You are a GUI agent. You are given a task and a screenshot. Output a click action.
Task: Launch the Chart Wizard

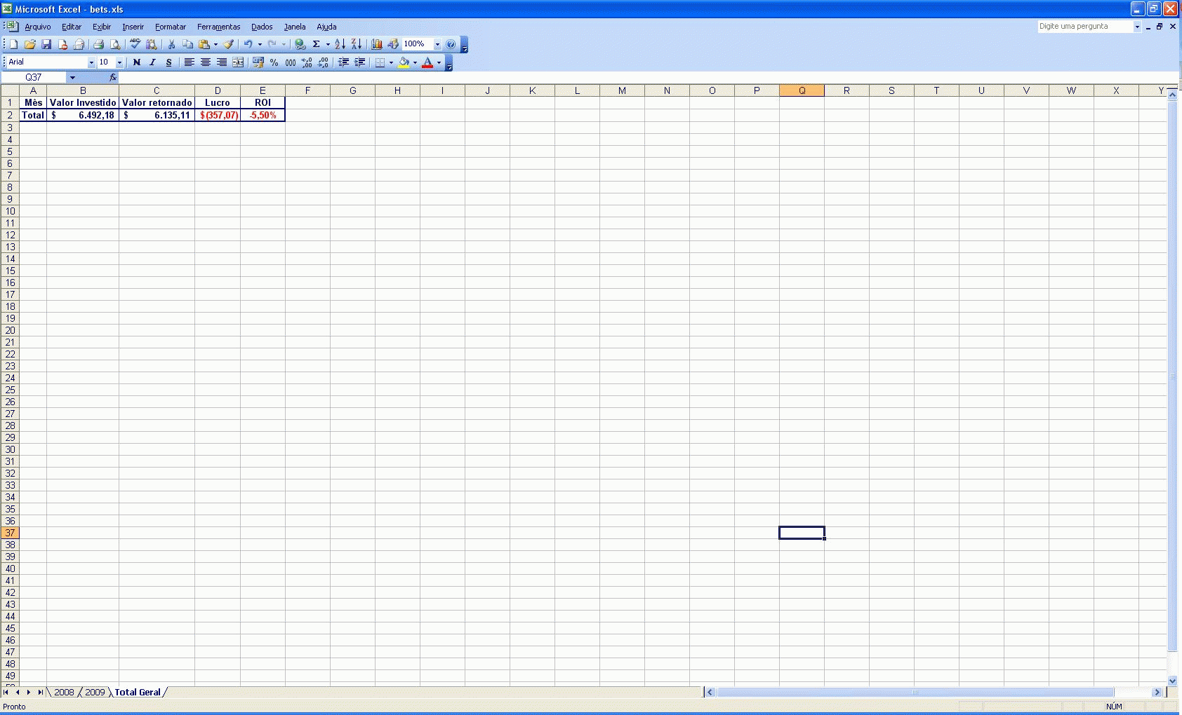coord(377,44)
